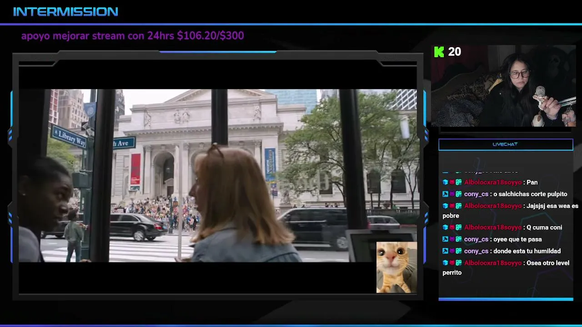Click the donation goal text '$106.20/$300'

click(211, 35)
